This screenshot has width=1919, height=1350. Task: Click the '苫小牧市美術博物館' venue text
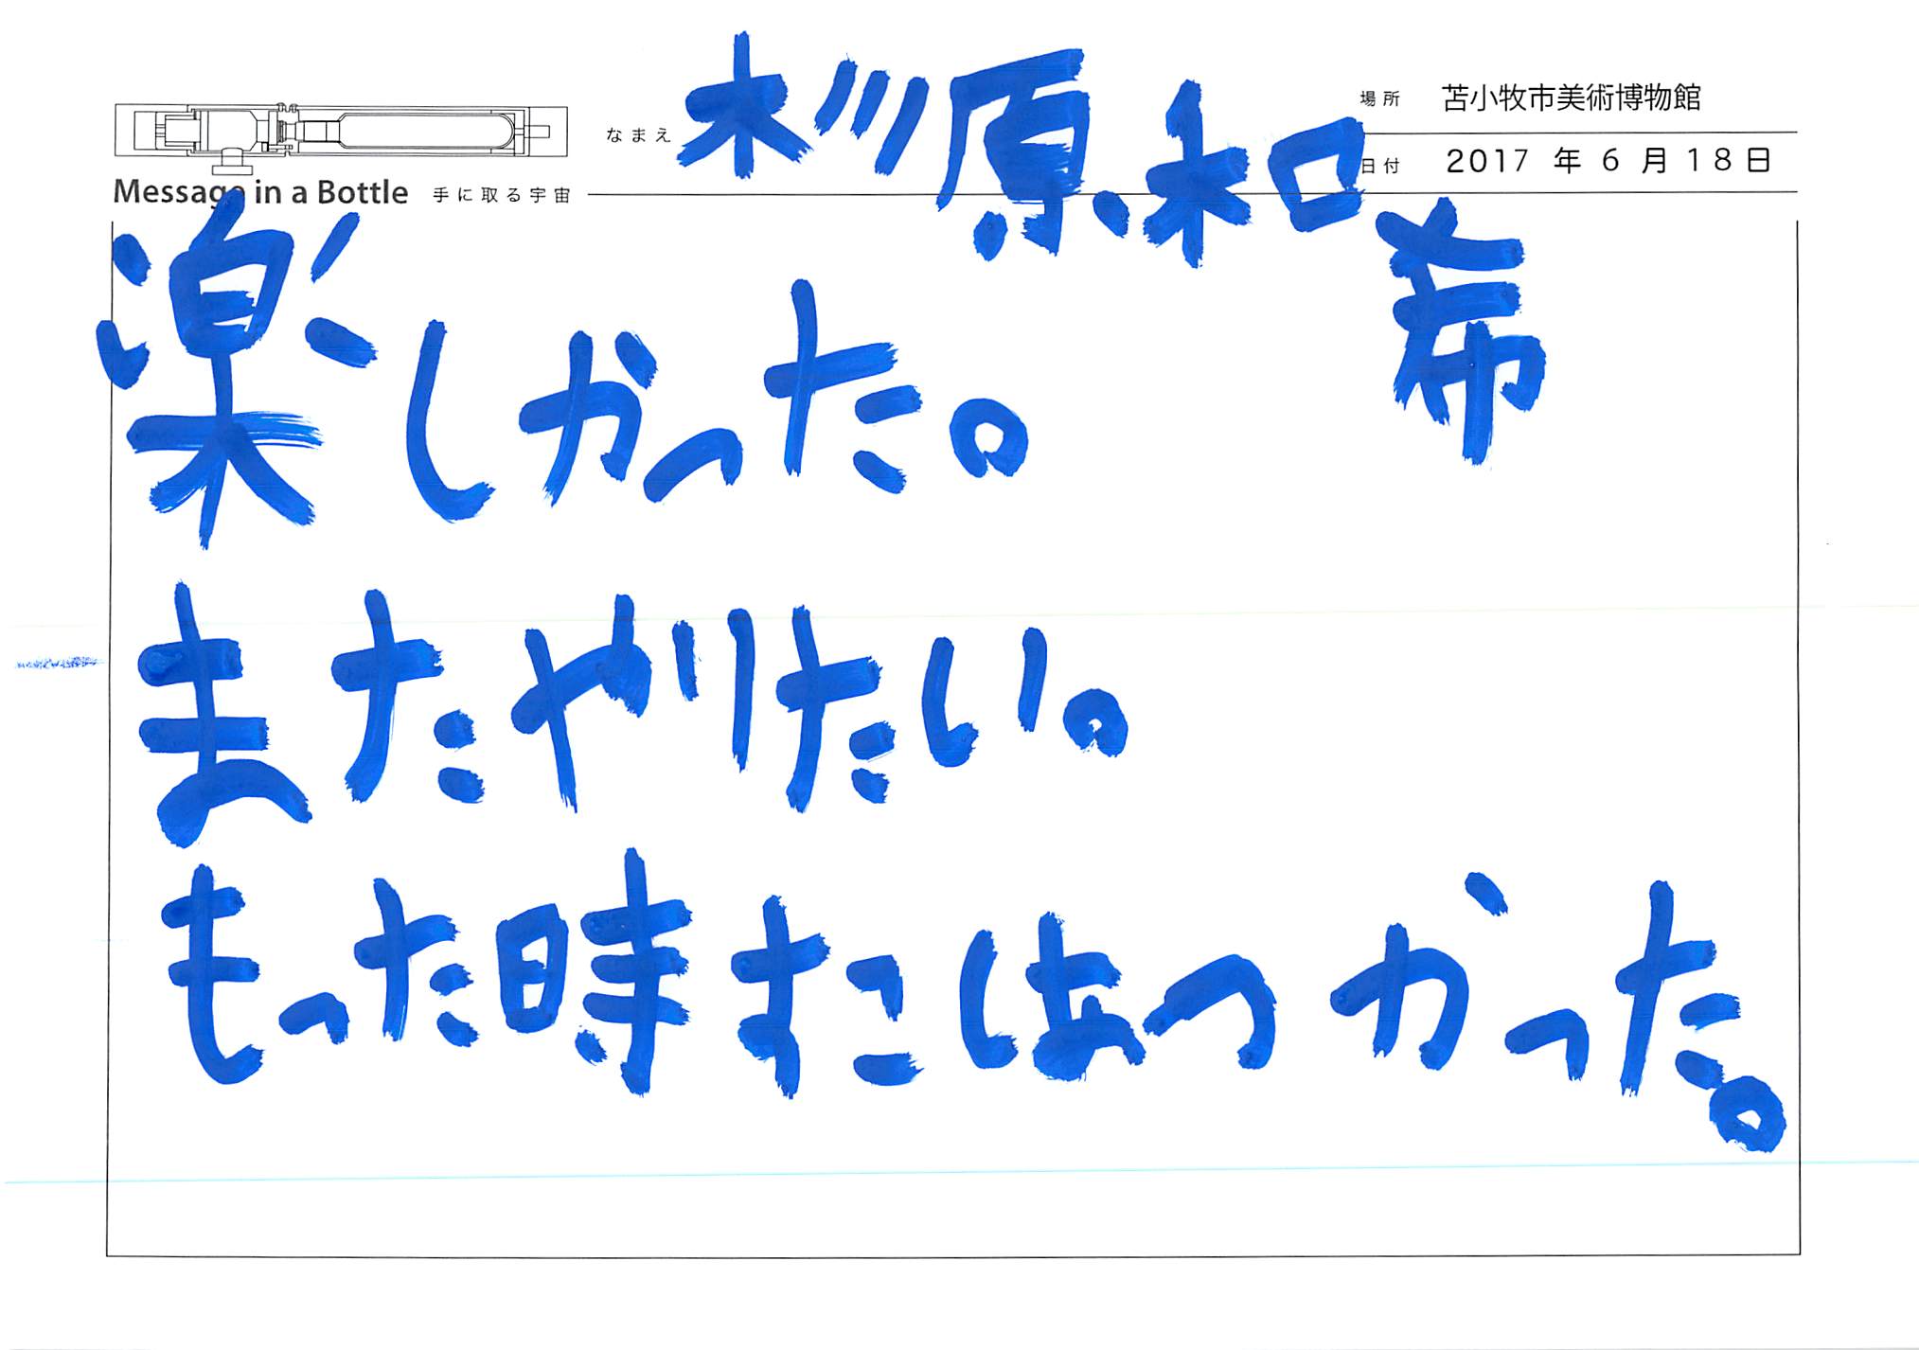(x=1572, y=98)
